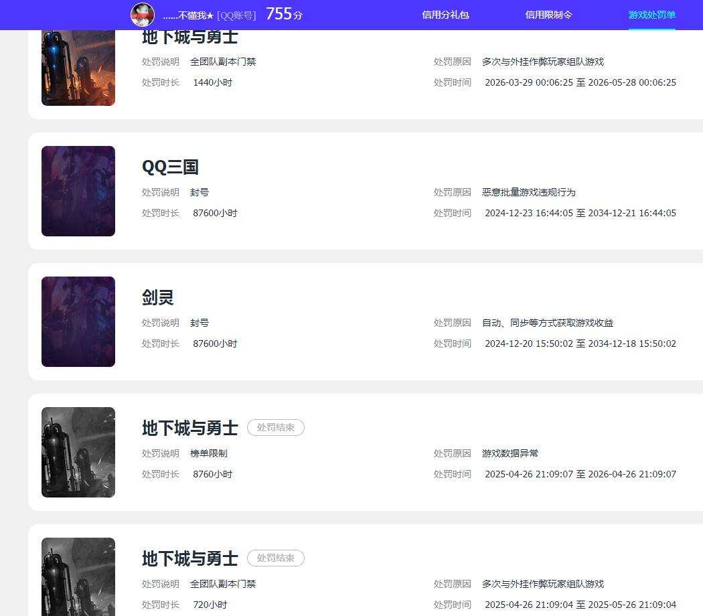
Task: Click the QQ三国 title
Action: (x=170, y=167)
